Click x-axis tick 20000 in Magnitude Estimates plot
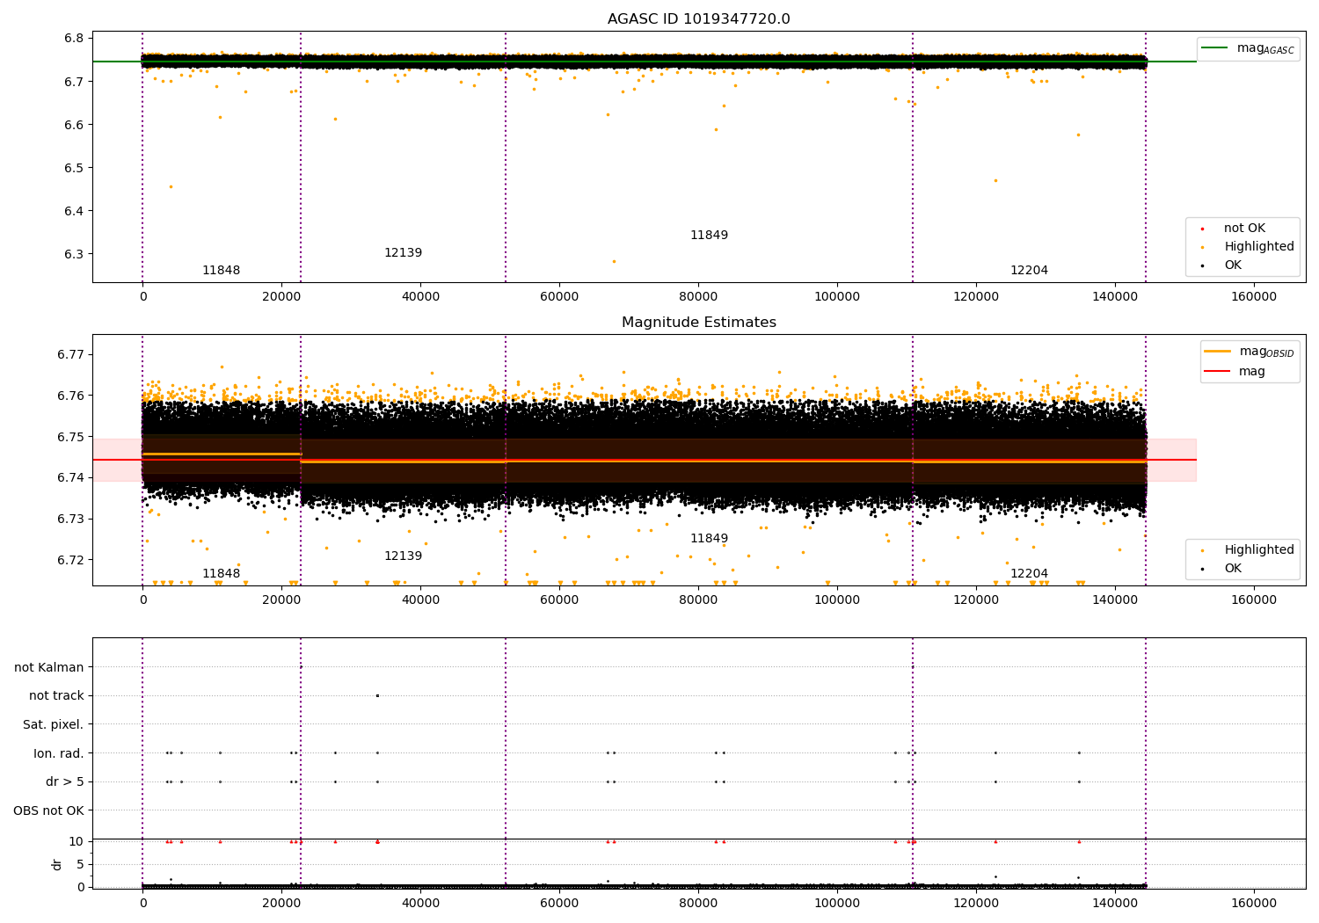The width and height of the screenshot is (1319, 923). pyautogui.click(x=281, y=600)
